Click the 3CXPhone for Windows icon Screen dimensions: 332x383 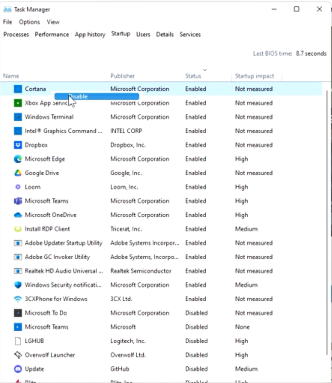tap(18, 299)
